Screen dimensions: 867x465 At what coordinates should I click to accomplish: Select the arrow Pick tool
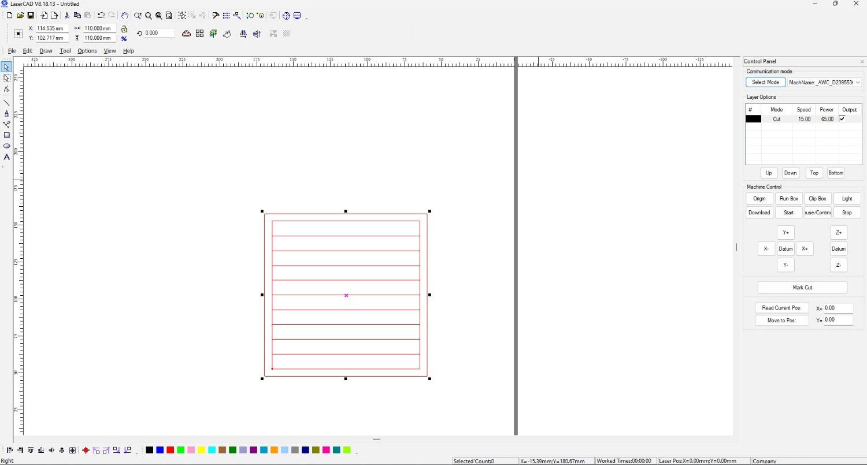[x=6, y=68]
